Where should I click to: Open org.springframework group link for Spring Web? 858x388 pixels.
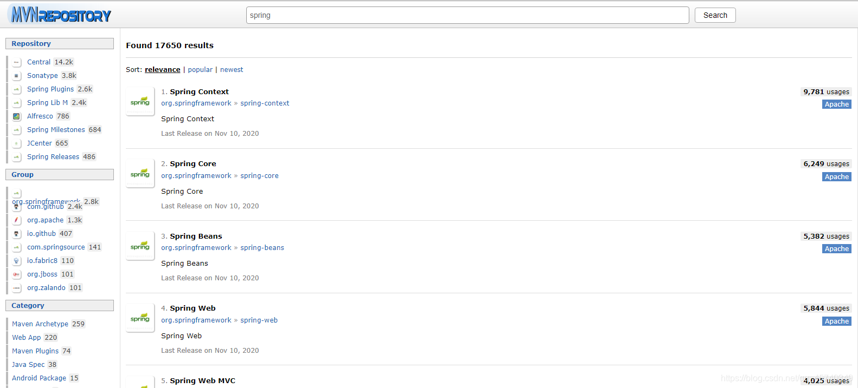(196, 320)
